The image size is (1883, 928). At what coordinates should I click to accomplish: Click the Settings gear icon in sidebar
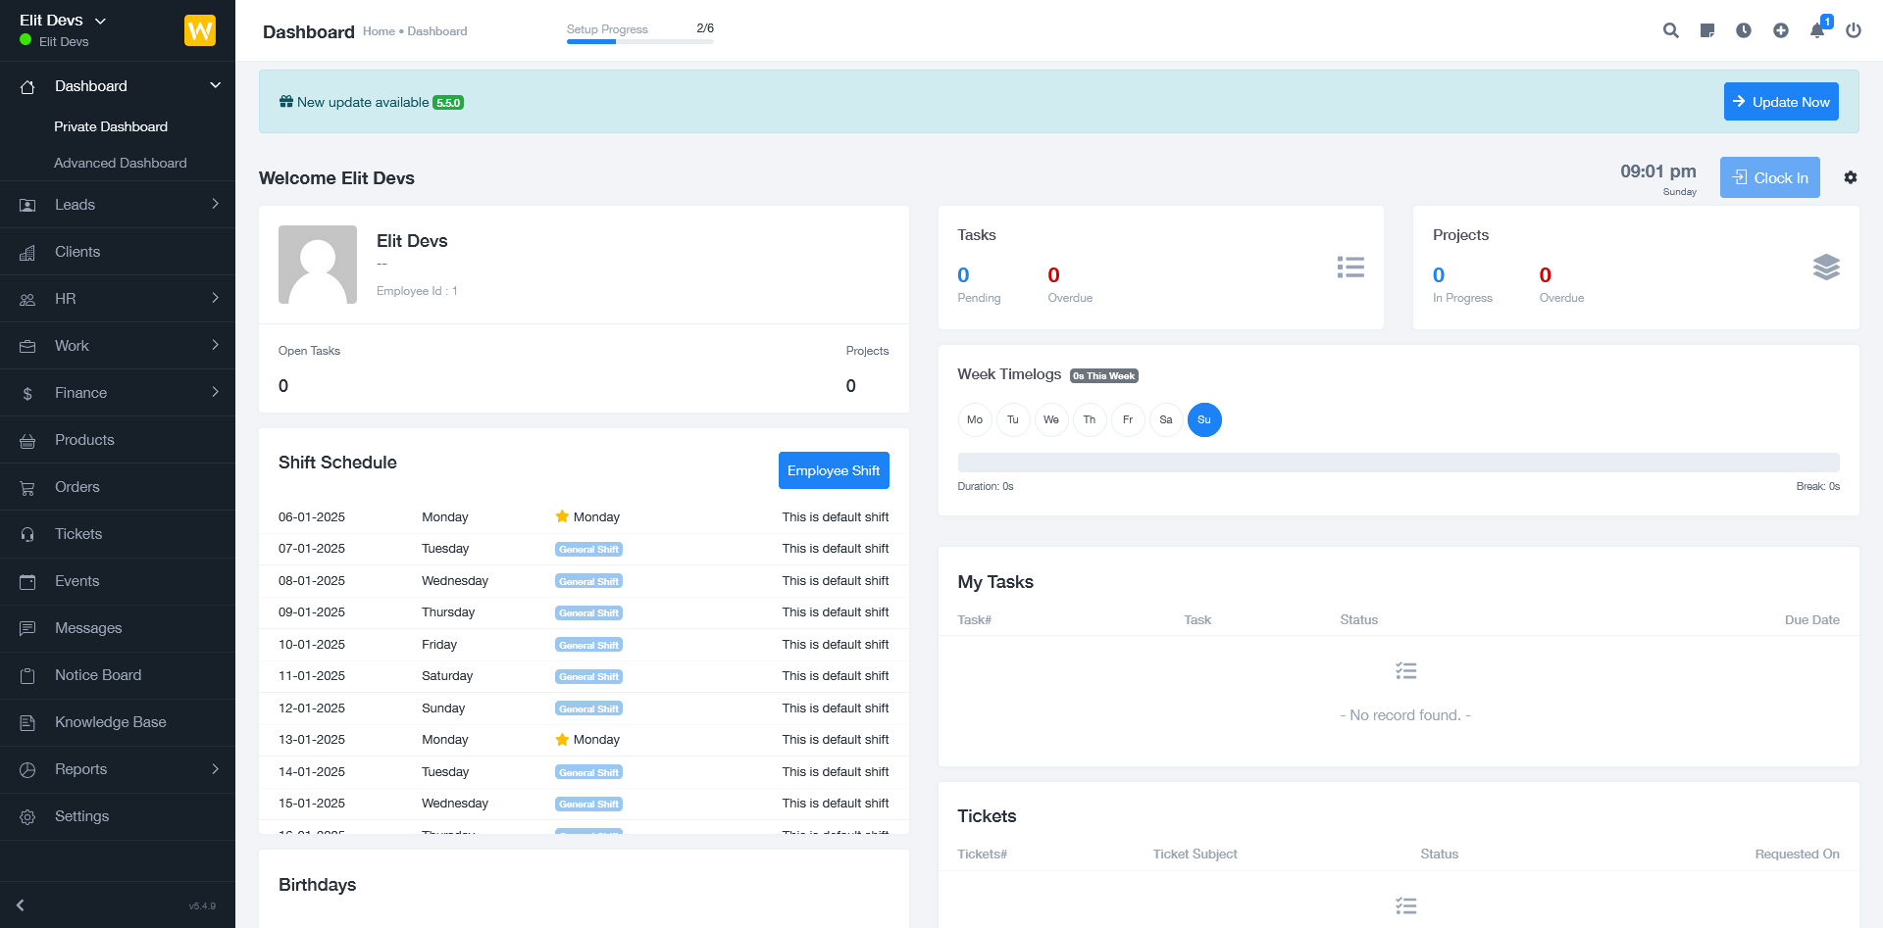click(x=27, y=816)
